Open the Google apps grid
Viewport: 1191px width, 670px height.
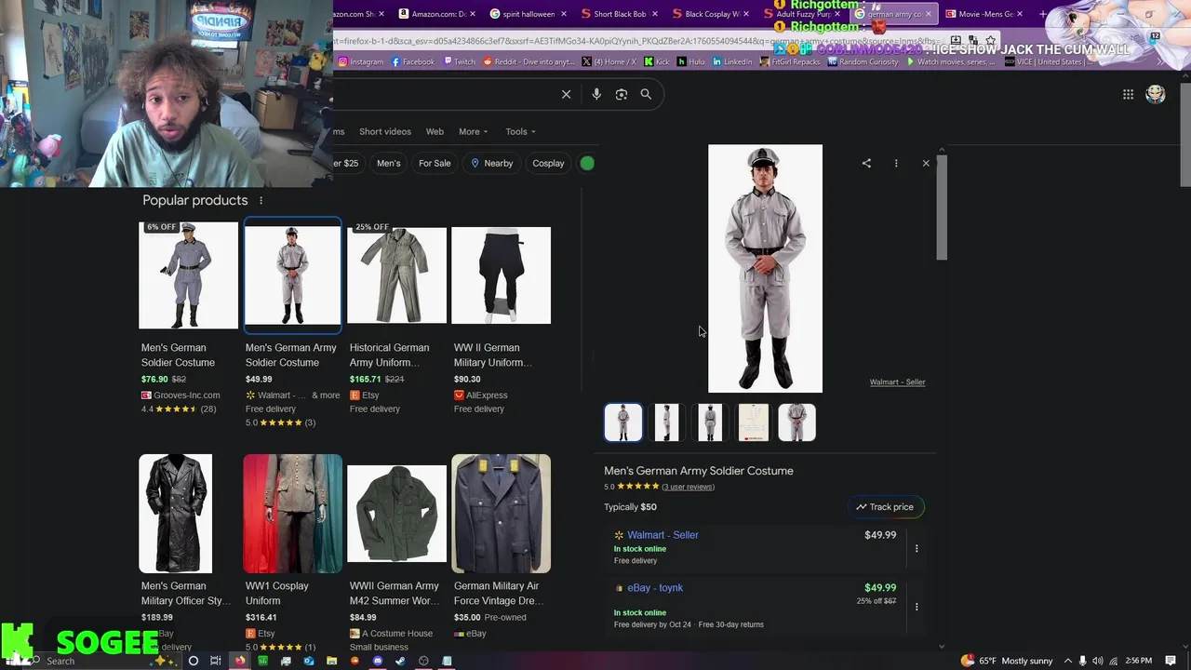tap(1128, 94)
